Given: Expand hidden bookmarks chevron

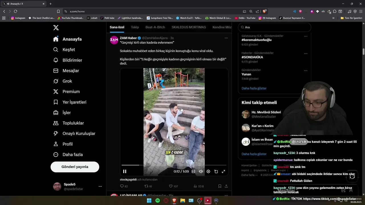Looking at the screenshot, I should pyautogui.click(x=333, y=18).
